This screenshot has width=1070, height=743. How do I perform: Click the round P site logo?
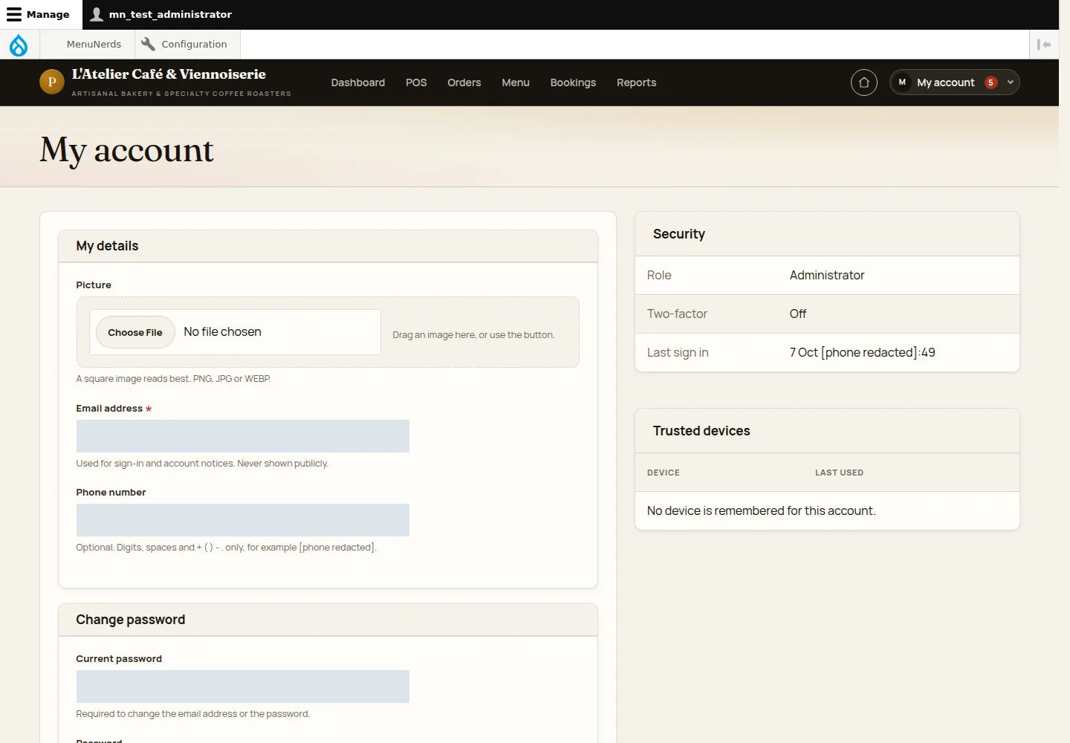pyautogui.click(x=52, y=82)
